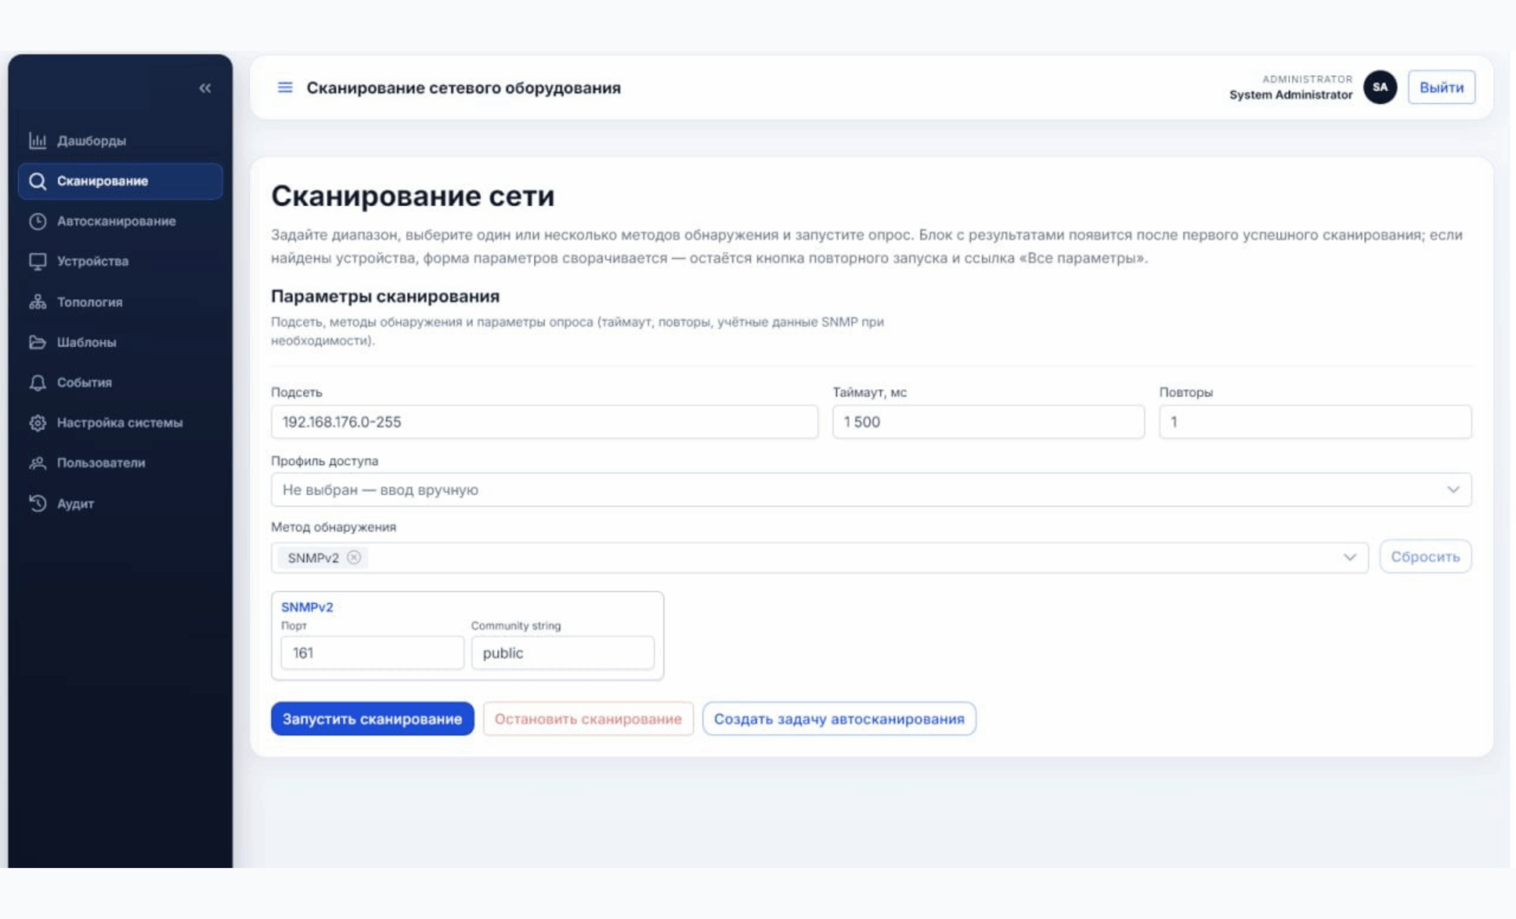Click the Дашборды bar chart icon
This screenshot has width=1516, height=919.
(x=37, y=140)
